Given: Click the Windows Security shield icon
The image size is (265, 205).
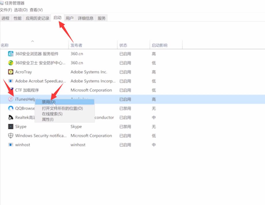Looking at the screenshot, I should pos(11,136).
